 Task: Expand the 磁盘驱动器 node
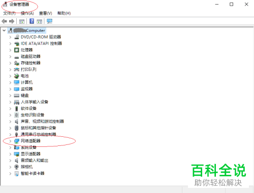click(10, 57)
